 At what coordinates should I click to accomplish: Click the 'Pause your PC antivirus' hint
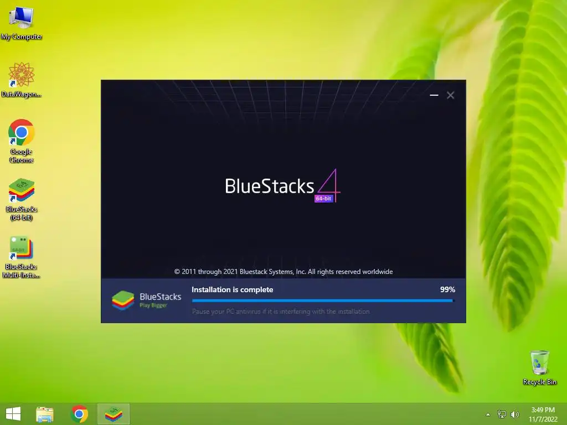281,312
